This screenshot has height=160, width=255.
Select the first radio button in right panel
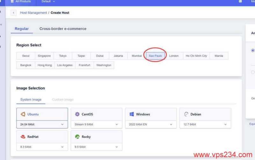pyautogui.click(x=253, y=50)
